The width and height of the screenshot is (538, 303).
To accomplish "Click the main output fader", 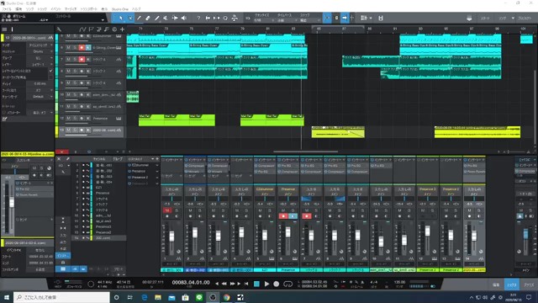I will coord(525,234).
